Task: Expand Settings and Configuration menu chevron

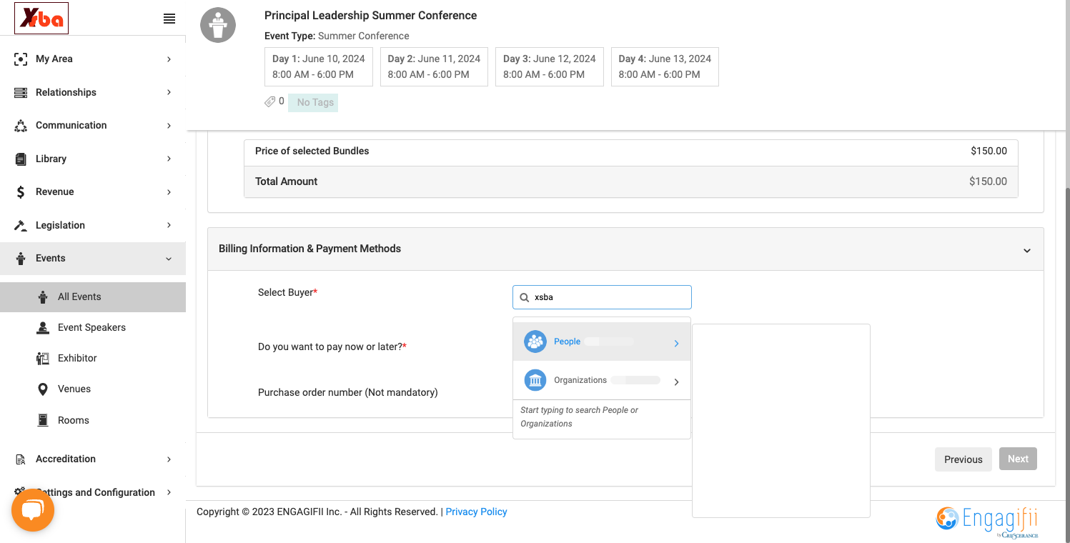Action: click(169, 492)
